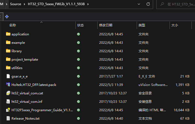Select HT32F5xxxx_Programmer_Guide_V1.1 file name

[x=42, y=110]
